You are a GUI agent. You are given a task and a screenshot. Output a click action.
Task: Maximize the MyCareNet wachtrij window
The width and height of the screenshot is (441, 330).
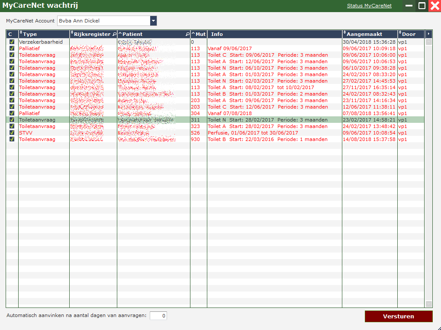coord(422,6)
